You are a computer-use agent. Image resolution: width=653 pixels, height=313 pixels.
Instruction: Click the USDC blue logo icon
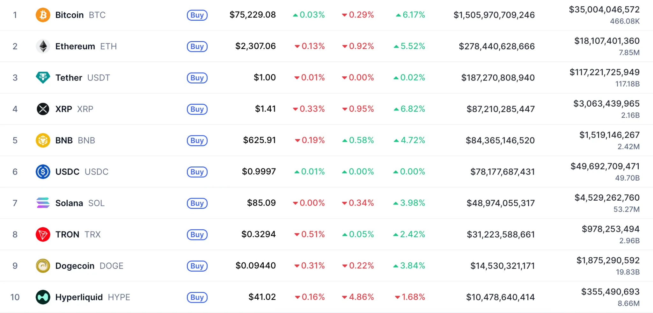tap(43, 172)
